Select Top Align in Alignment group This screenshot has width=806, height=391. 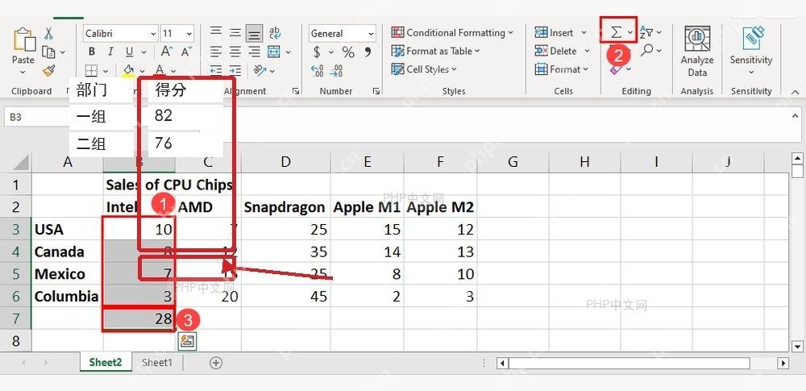coord(216,33)
